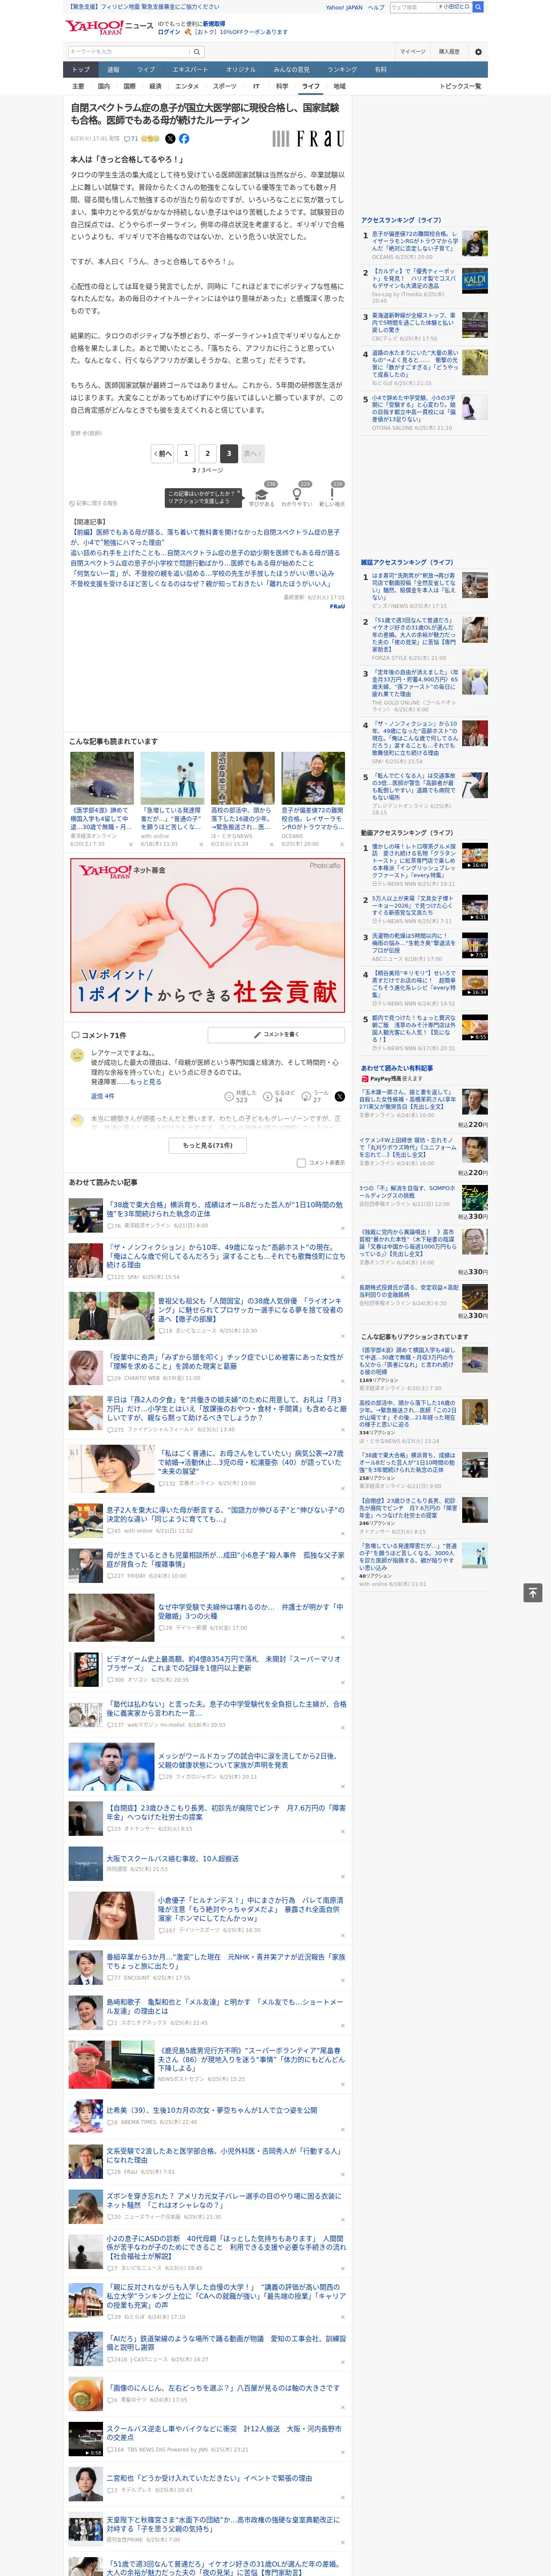Click the scroll-to-top arrow button
This screenshot has width=551, height=2576.
pyautogui.click(x=533, y=1593)
